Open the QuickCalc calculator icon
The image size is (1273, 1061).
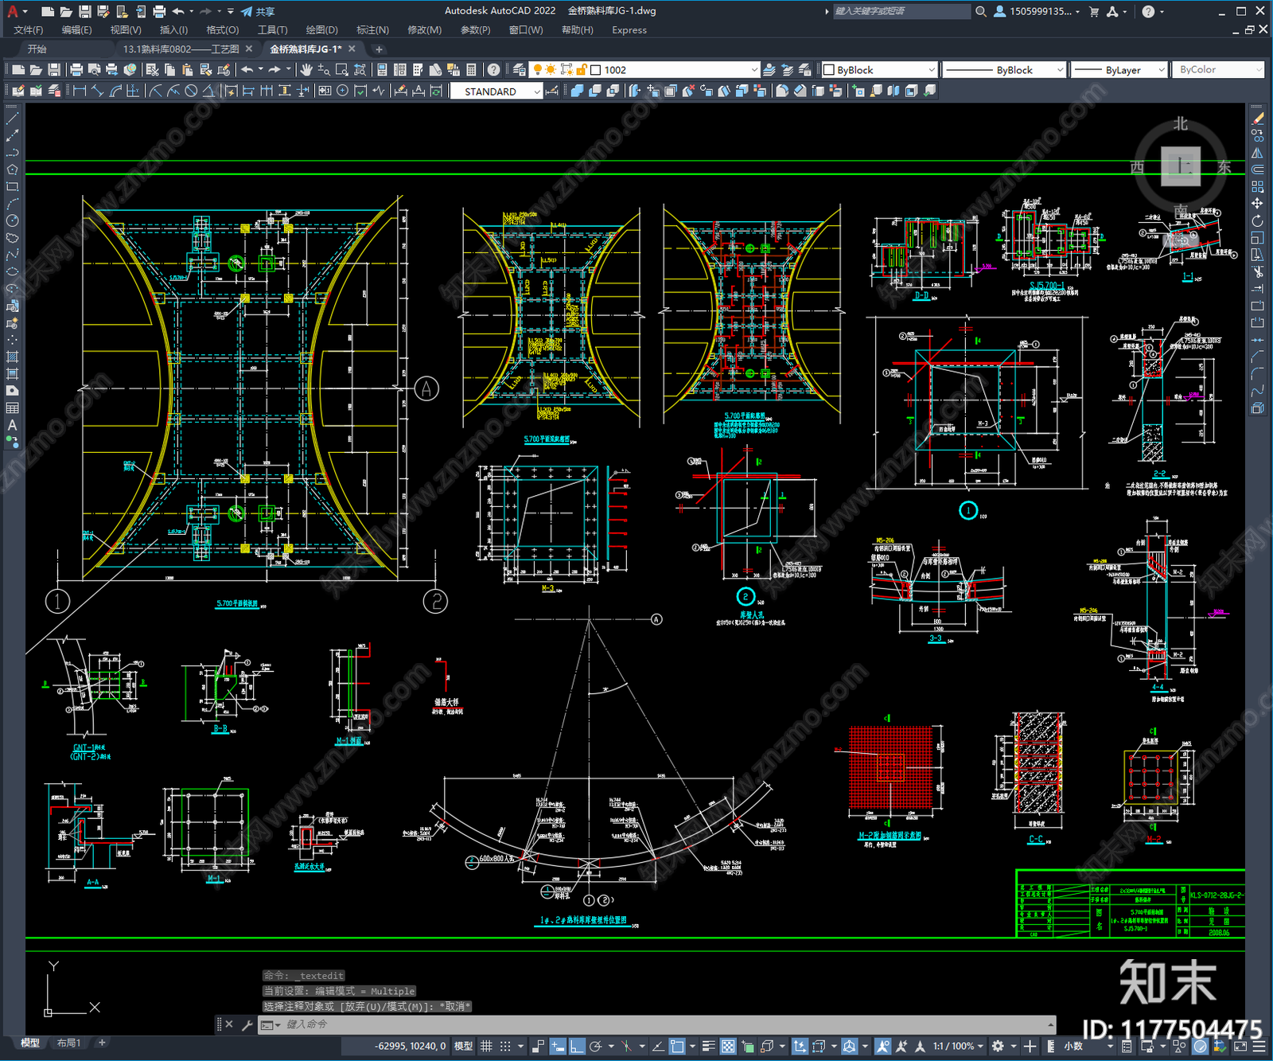coord(471,70)
